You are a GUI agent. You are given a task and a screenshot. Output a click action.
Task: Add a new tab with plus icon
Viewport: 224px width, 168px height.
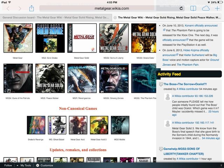(x=217, y=8)
